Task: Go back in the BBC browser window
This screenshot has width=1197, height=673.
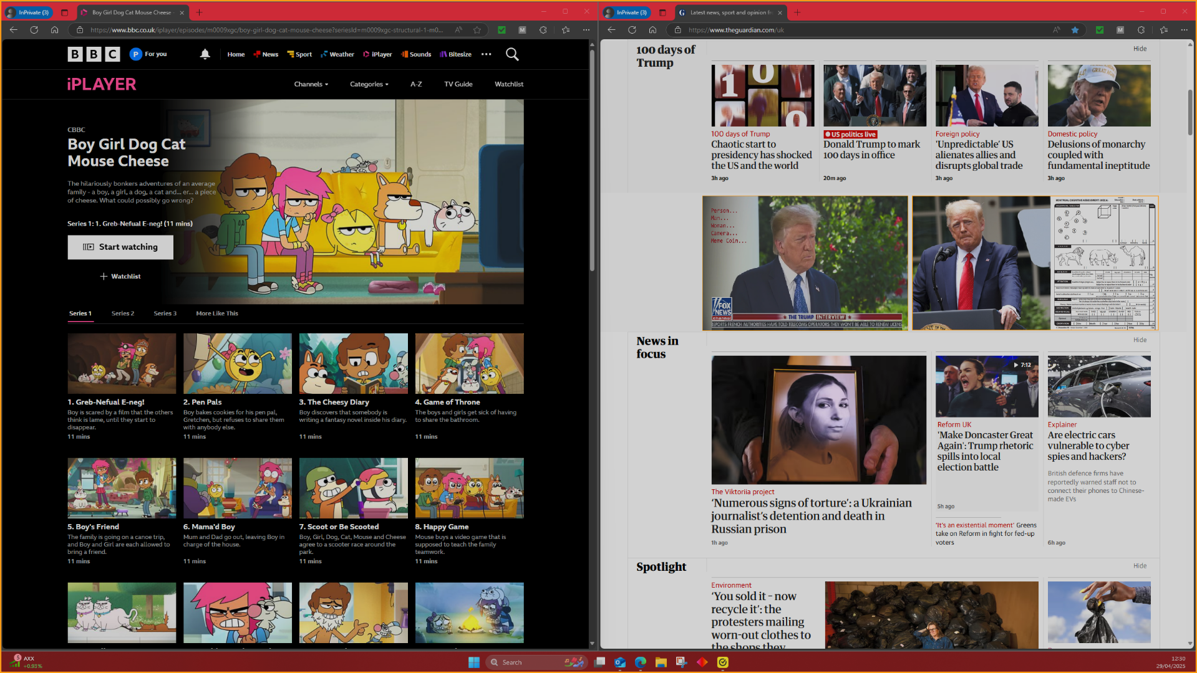Action: point(14,30)
